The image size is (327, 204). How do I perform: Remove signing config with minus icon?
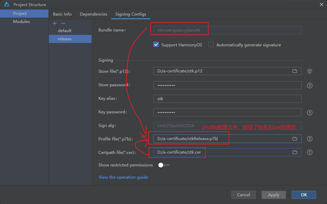pyautogui.click(x=63, y=23)
